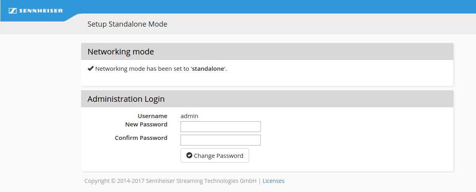
Task: Open the Licenses link in footer
Action: (273, 181)
